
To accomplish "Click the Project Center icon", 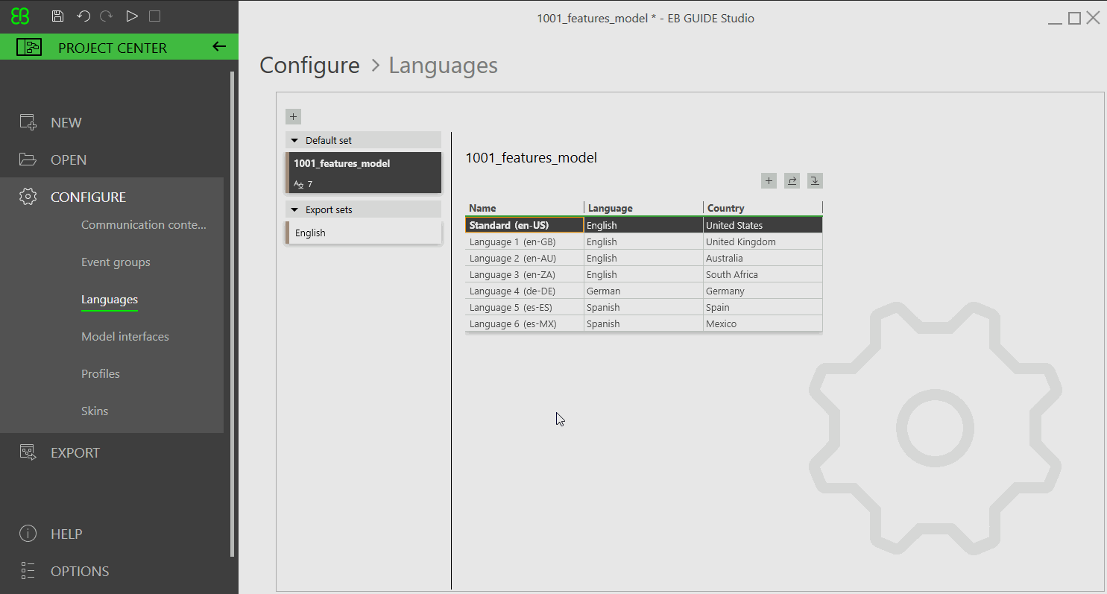I will pos(28,48).
